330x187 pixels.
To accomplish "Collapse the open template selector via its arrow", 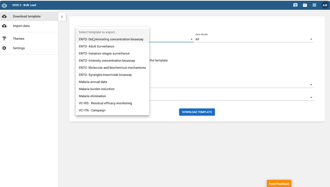I will coord(191,39).
